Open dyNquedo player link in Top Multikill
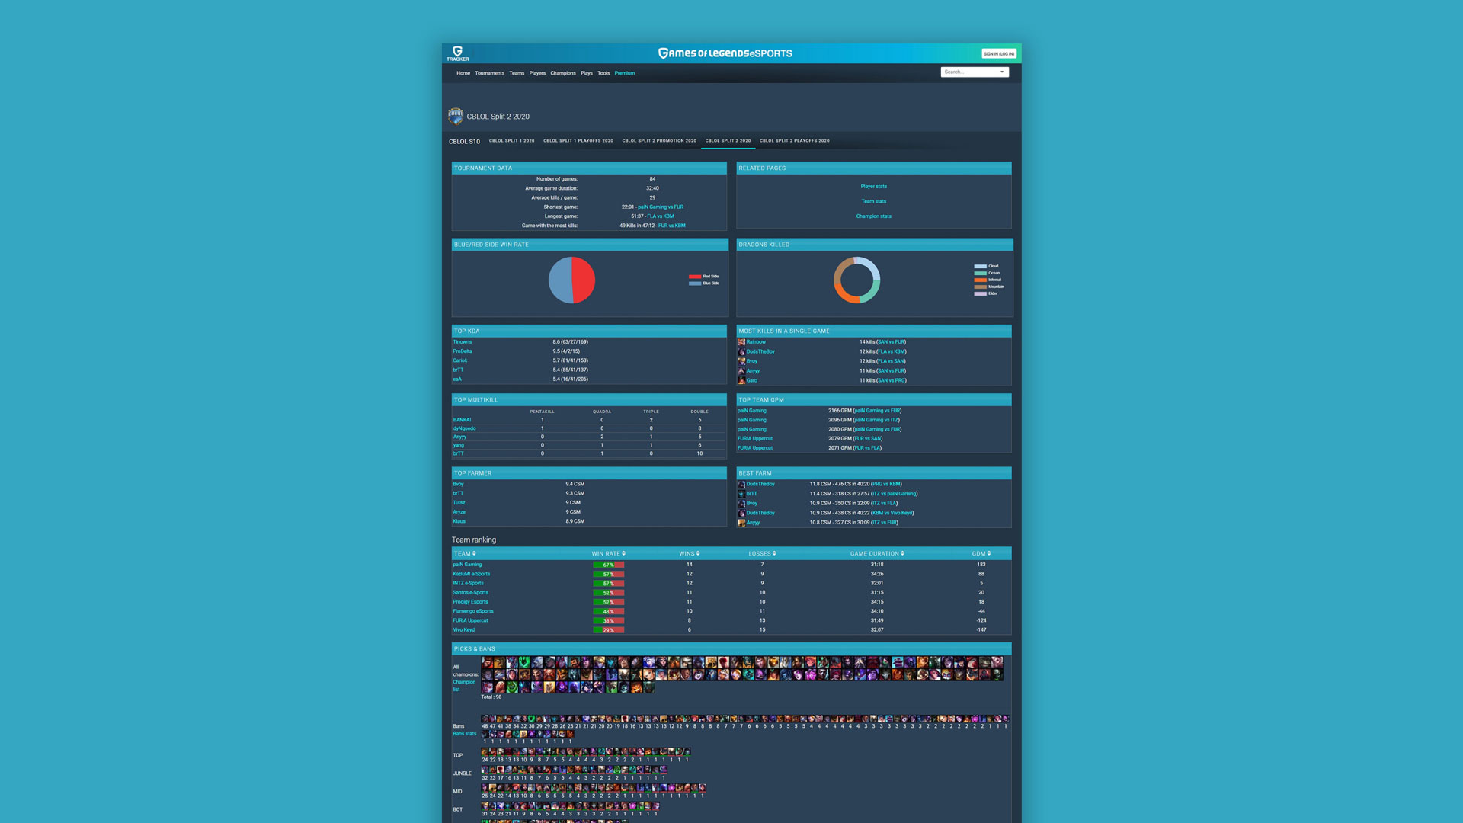The width and height of the screenshot is (1463, 823). [464, 428]
